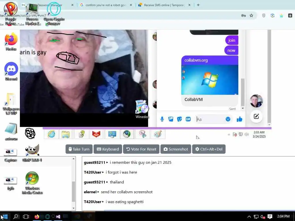Click the message "i was eating spaghetti"
Viewport: 295px width, 221px height.
(x=124, y=202)
